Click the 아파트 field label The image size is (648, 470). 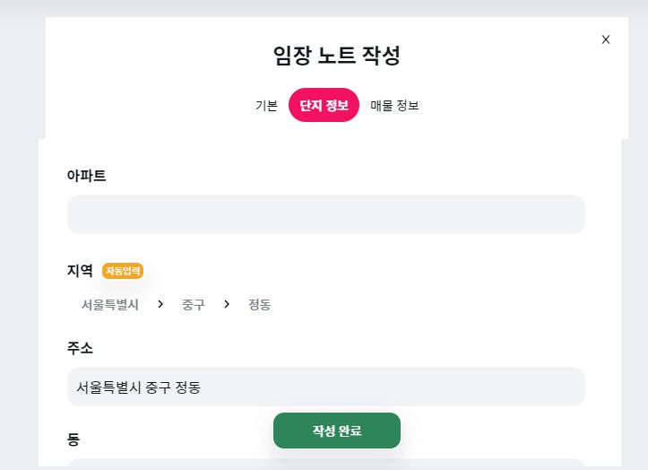coord(86,176)
